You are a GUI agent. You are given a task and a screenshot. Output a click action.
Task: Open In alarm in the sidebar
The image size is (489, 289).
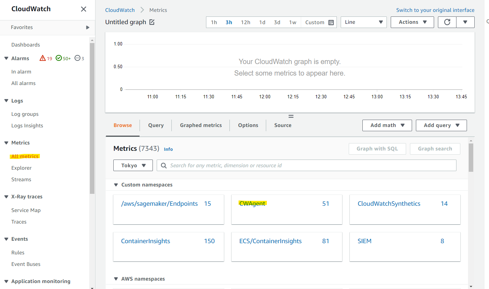21,72
